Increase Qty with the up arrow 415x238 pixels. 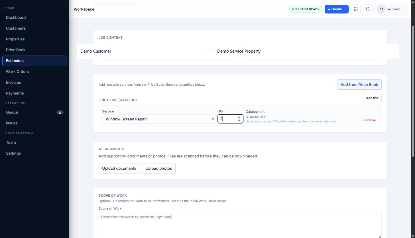pyautogui.click(x=239, y=117)
